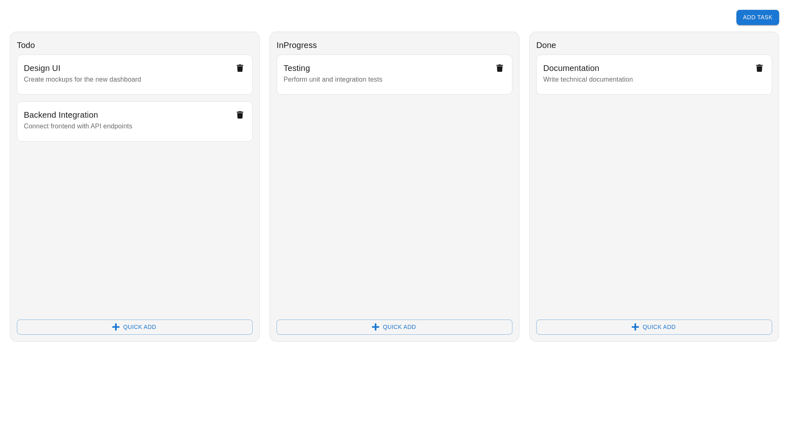Viewport: 789px width, 443px height.
Task: Remove Documentation task via trash icon
Action: [759, 68]
